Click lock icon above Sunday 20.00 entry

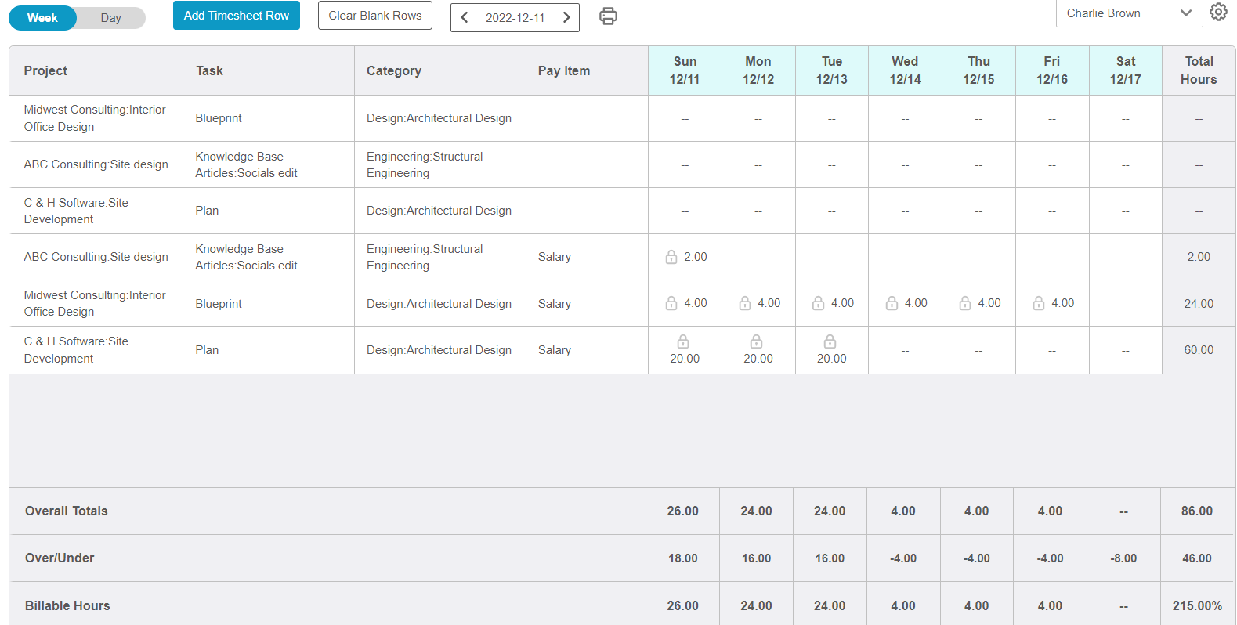(683, 341)
